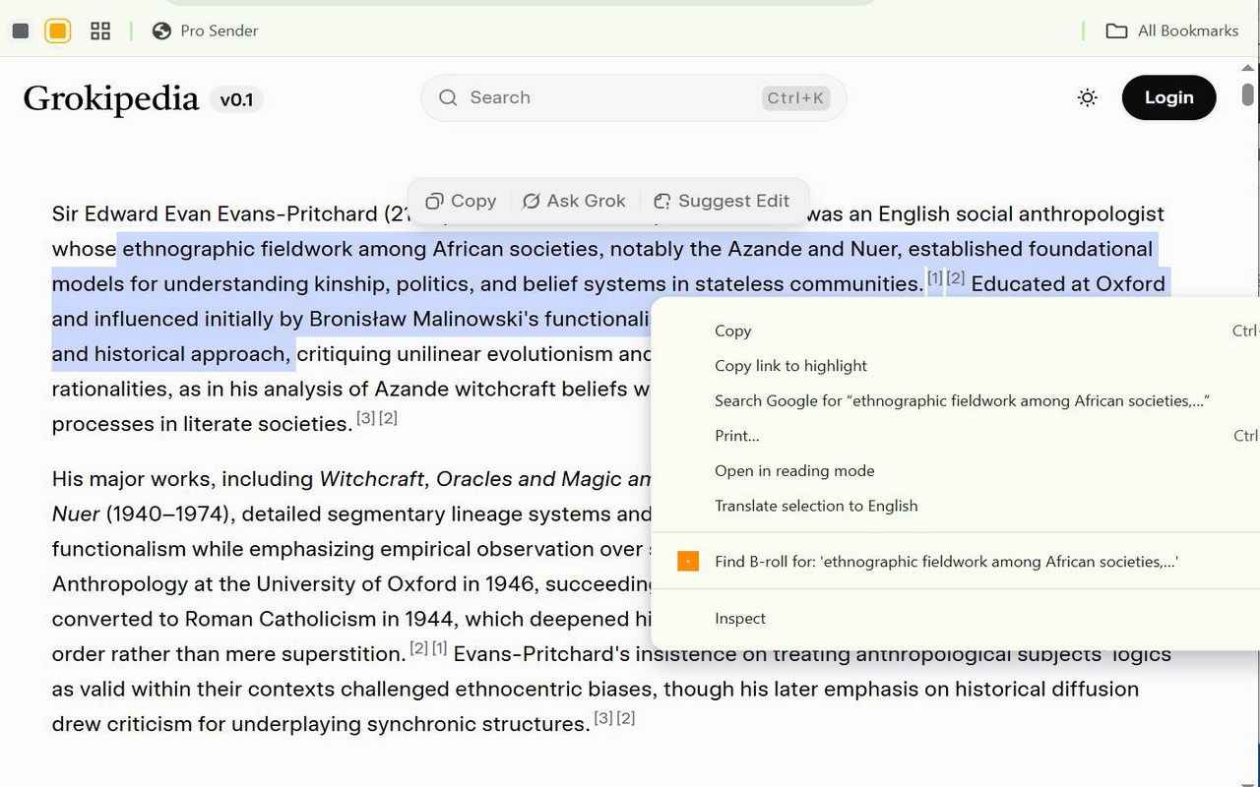Click Suggest Edit in selection popup
This screenshot has height=787, width=1260.
(722, 201)
